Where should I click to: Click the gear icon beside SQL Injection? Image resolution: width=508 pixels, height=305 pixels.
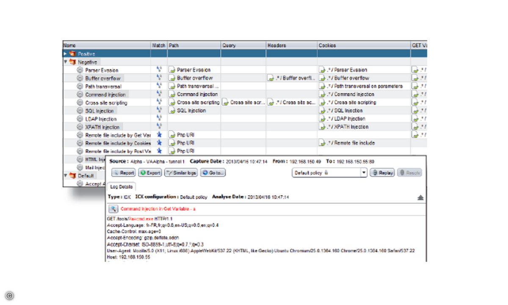pyautogui.click(x=80, y=111)
